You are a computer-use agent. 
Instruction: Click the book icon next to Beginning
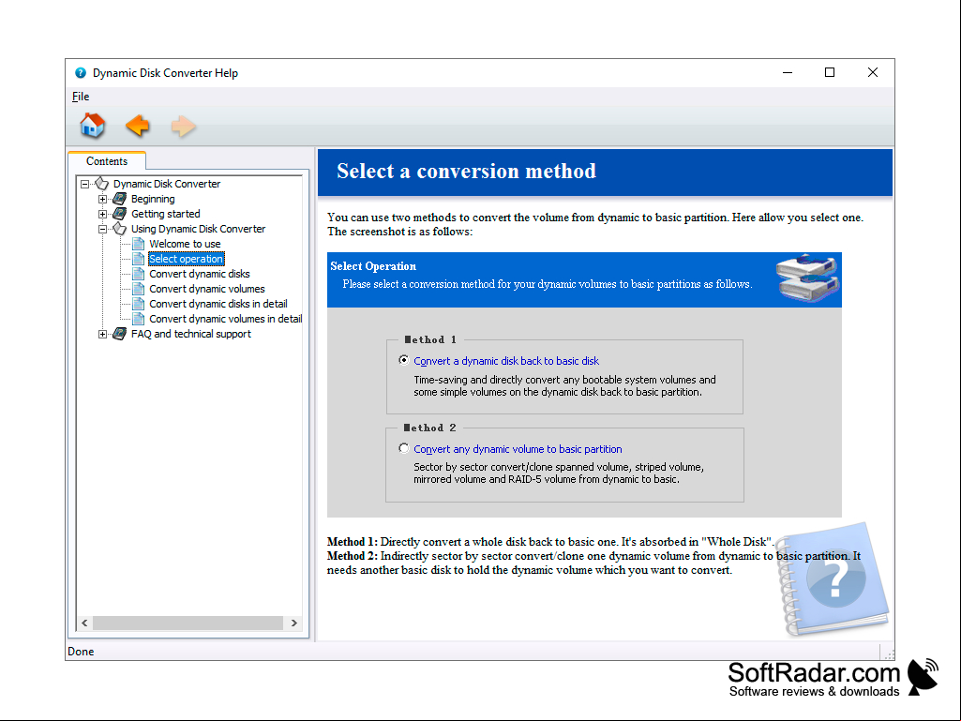pos(119,199)
